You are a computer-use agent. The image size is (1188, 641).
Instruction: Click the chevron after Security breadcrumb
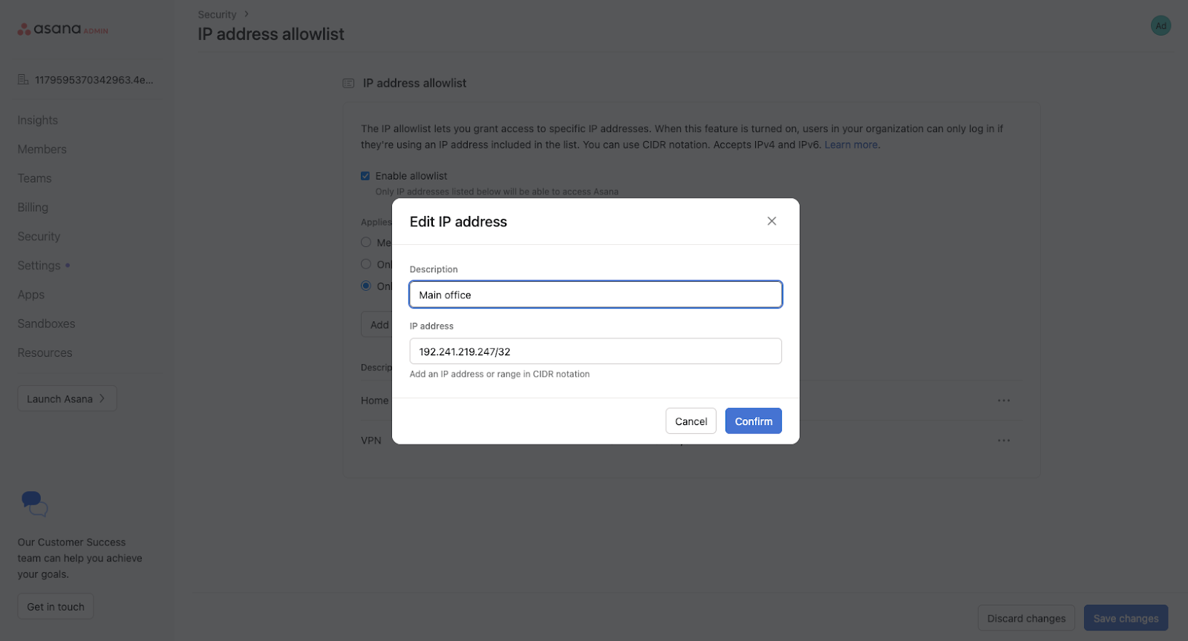(245, 13)
